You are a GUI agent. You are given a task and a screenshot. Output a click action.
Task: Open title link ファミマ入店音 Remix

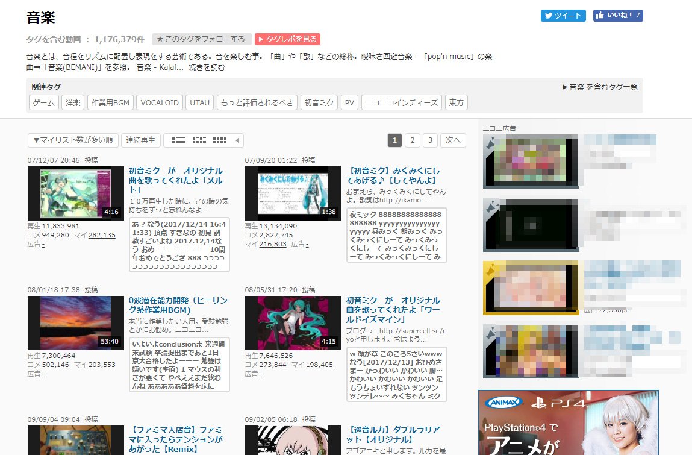coord(176,439)
